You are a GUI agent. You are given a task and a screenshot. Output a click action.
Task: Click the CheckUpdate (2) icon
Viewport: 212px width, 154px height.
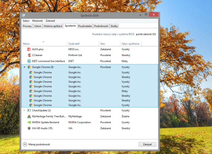coord(29,110)
